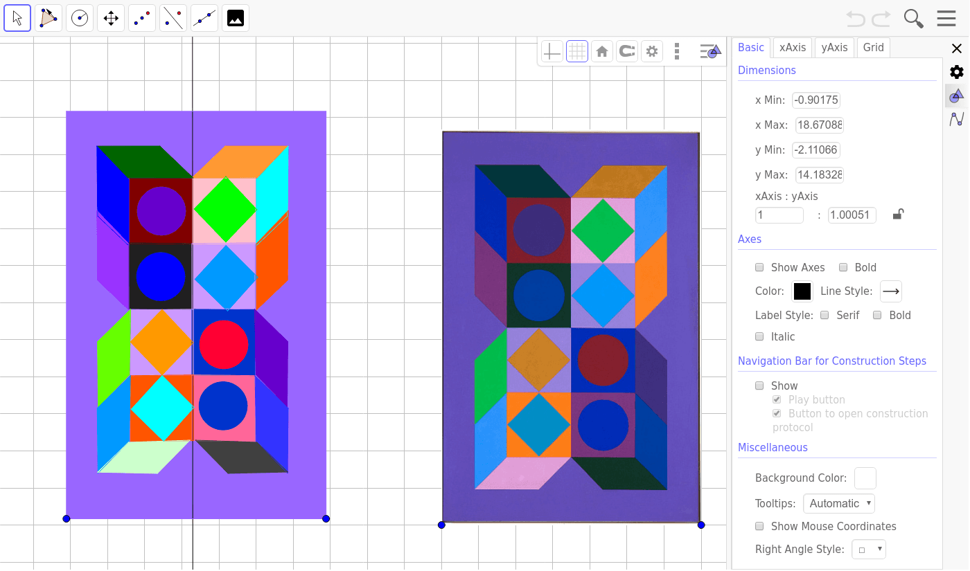Click the y Min input field

[x=816, y=149]
